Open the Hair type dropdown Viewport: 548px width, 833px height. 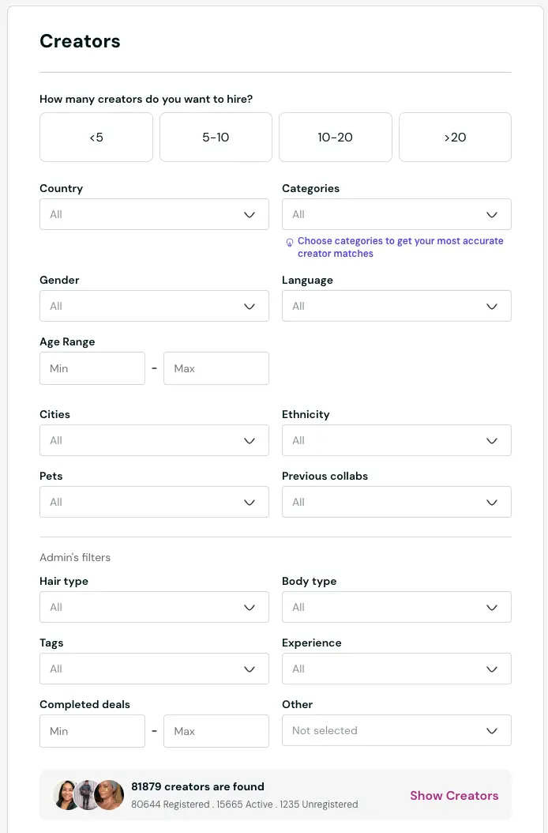click(154, 607)
